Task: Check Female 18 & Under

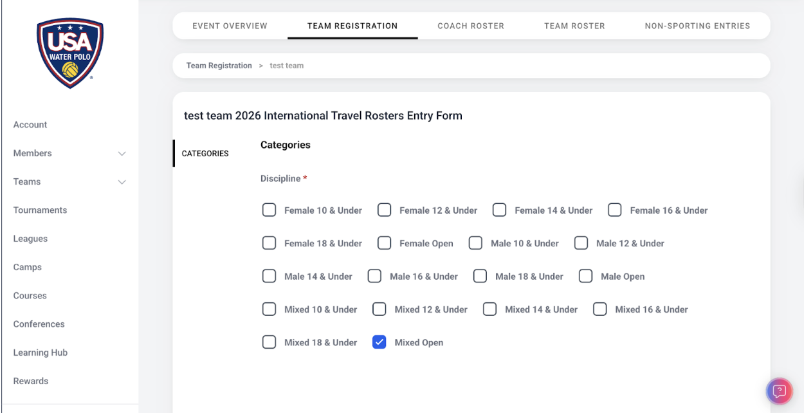Action: [269, 243]
